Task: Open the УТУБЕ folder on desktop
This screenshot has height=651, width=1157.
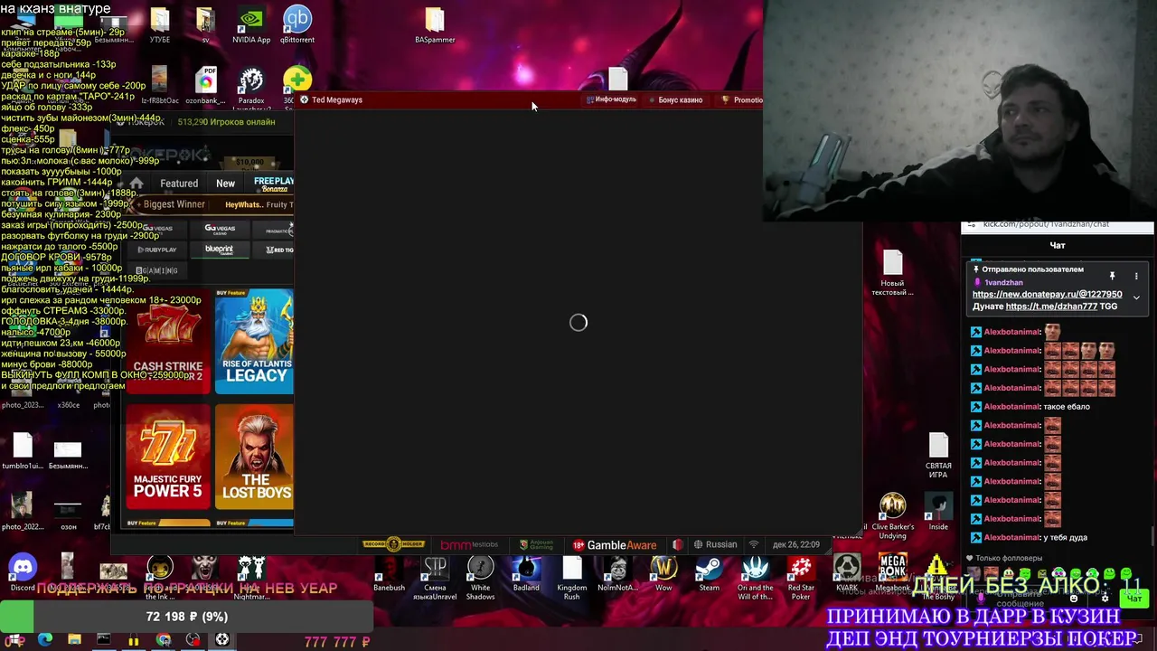Action: tap(160, 24)
